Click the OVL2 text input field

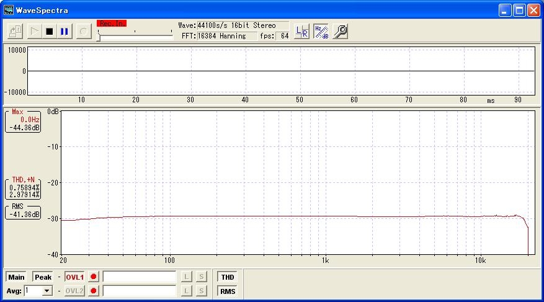tap(140, 291)
